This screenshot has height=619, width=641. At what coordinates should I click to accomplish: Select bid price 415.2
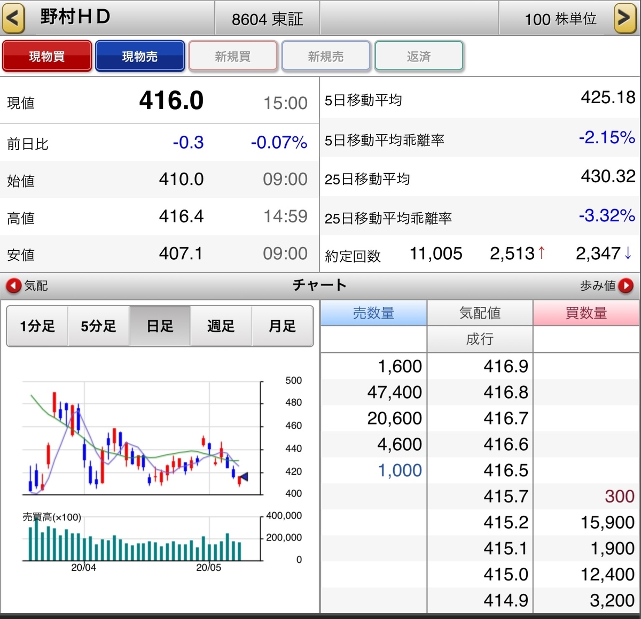506,522
